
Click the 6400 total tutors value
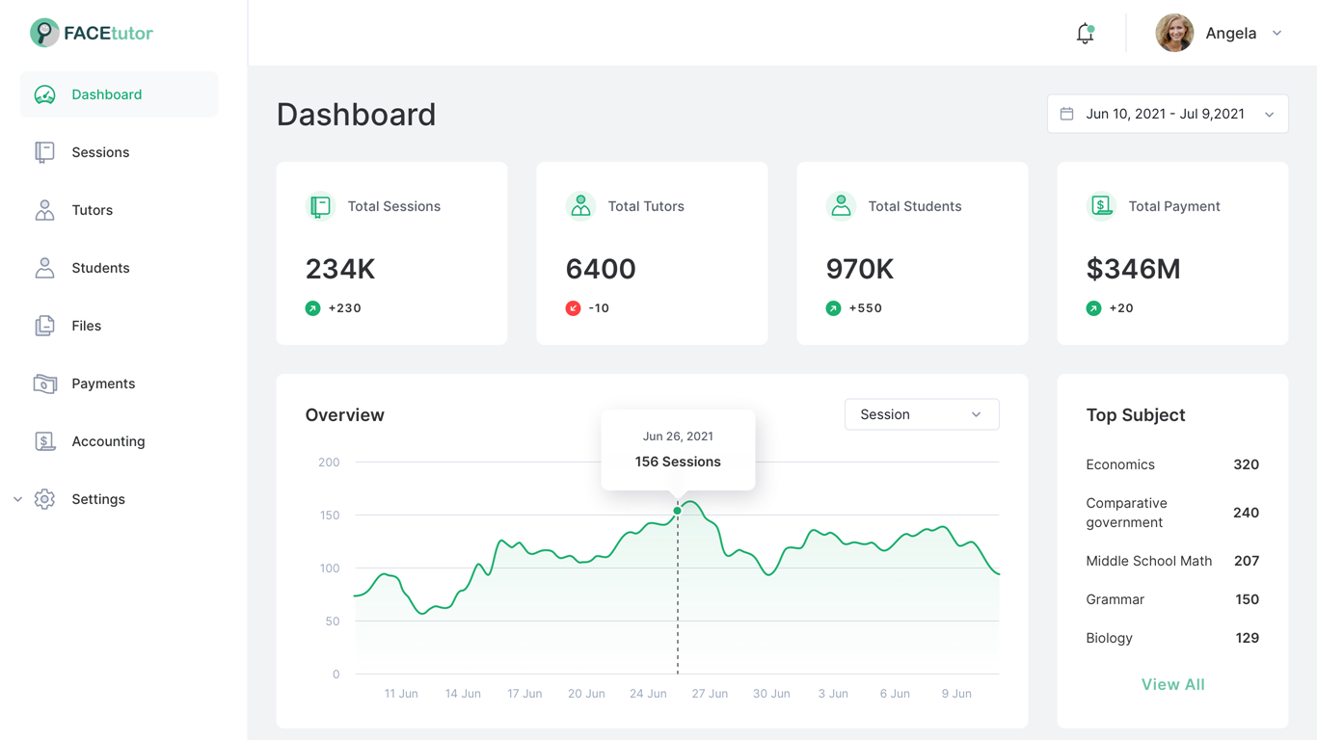point(601,269)
